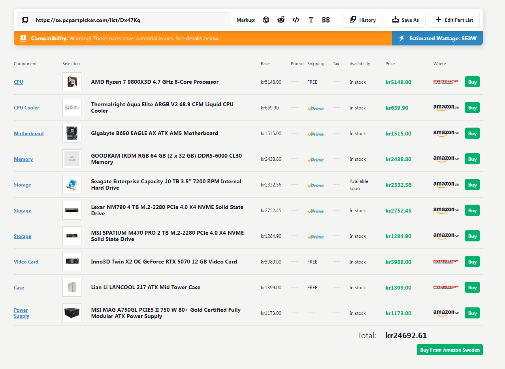Viewport: 505px width, 369px height.
Task: Click Buy From Amazon Sweden button
Action: tap(450, 350)
